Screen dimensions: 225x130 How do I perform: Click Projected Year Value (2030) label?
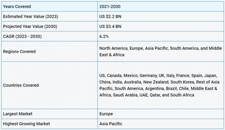pyautogui.click(x=30, y=27)
